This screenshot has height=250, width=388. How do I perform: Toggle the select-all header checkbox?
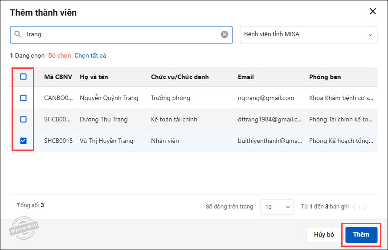[x=24, y=77]
